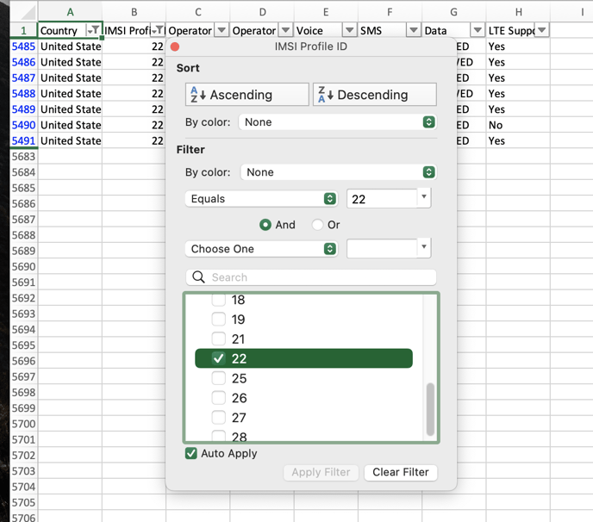Open the Filter By color dropdown
Image resolution: width=593 pixels, height=522 pixels.
[338, 172]
